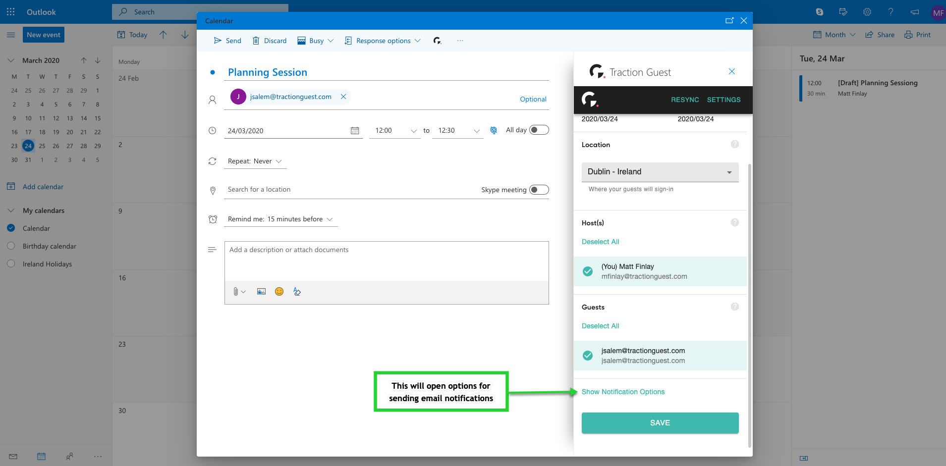Viewport: 946px width, 466px height.
Task: Pop out the event window icon
Action: tap(729, 20)
